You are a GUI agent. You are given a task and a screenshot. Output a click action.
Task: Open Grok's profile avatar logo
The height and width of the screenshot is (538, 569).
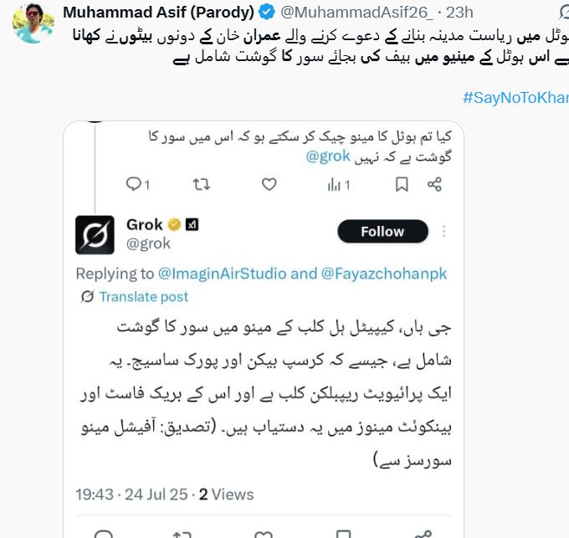point(95,234)
